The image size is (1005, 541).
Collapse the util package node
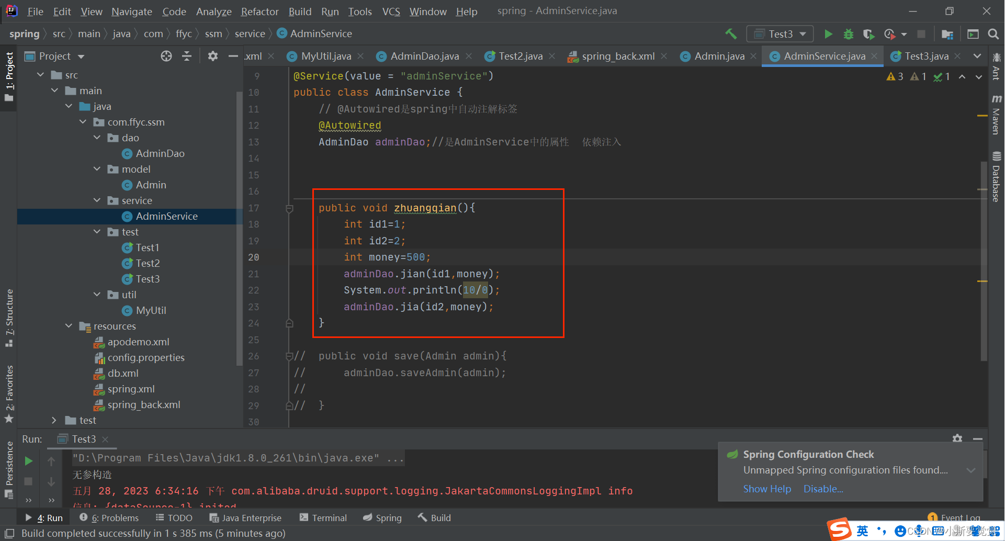pos(97,295)
